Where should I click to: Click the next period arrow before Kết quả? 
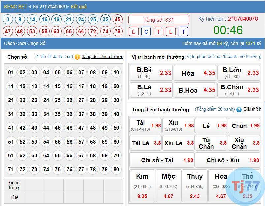point(68,7)
